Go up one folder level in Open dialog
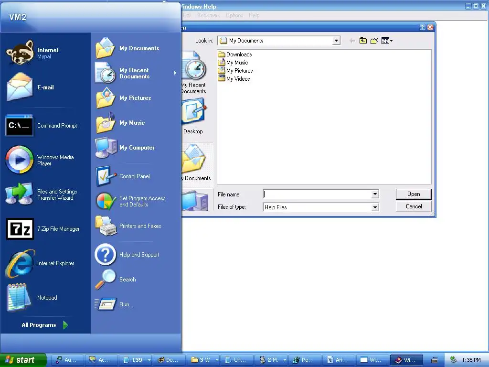Screen dimensions: 489x367 (363, 41)
